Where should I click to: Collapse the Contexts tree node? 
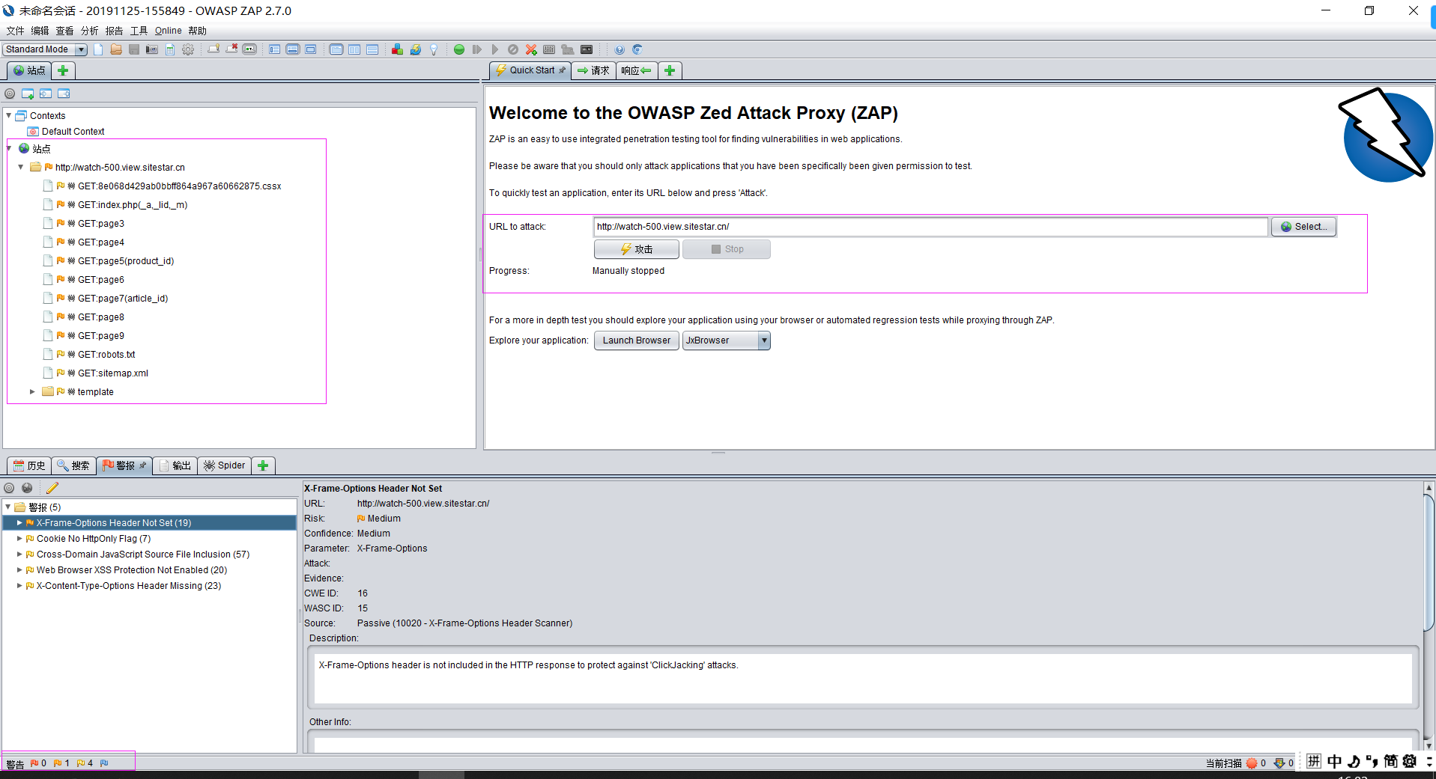pyautogui.click(x=8, y=115)
